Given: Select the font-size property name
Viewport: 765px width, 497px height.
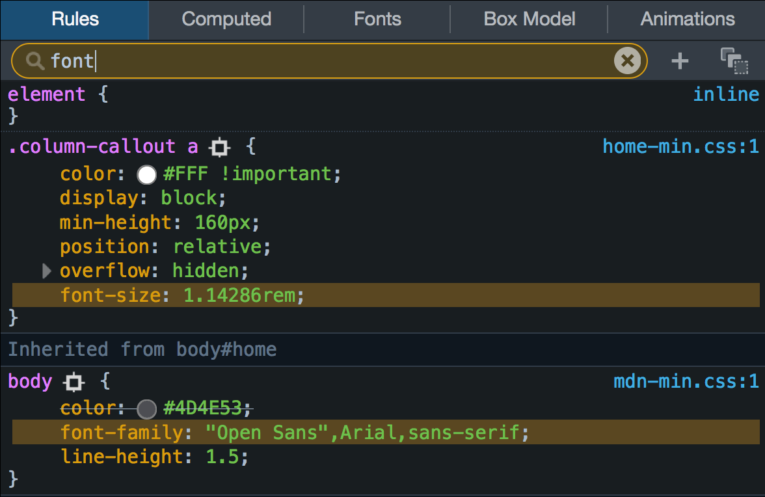Looking at the screenshot, I should click(x=111, y=295).
